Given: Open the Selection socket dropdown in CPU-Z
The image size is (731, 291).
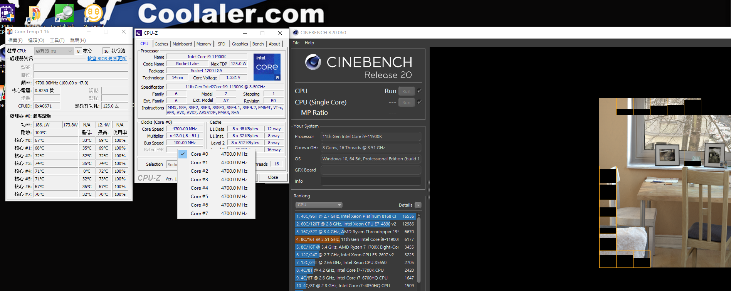Looking at the screenshot, I should coord(172,164).
